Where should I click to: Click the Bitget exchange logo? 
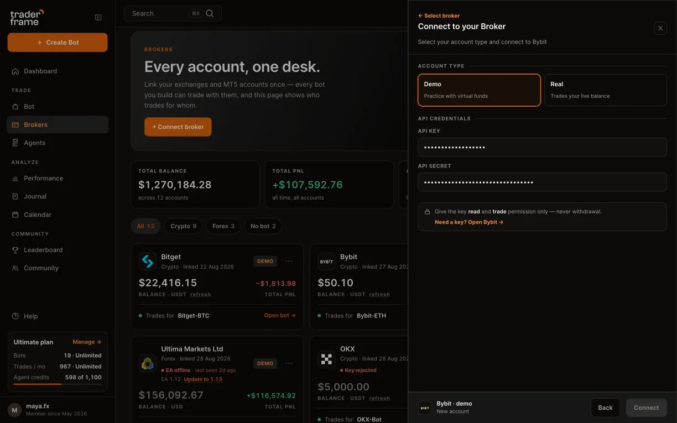pyautogui.click(x=148, y=262)
